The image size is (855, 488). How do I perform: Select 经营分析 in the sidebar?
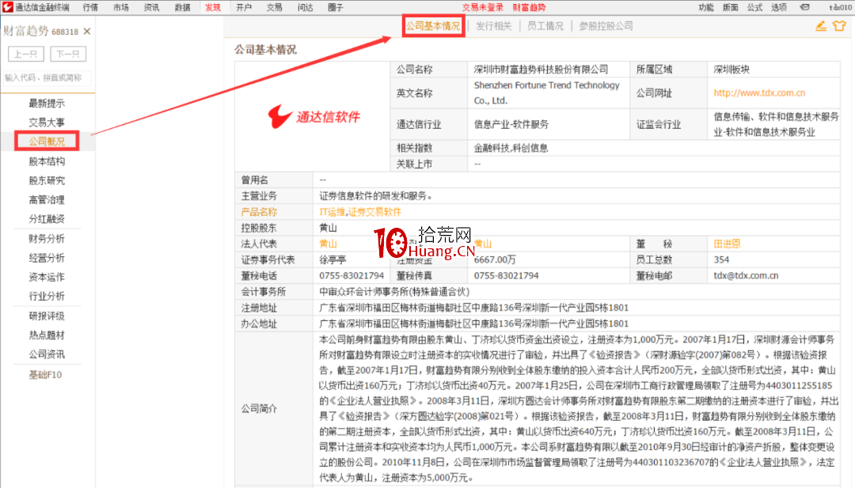[47, 258]
